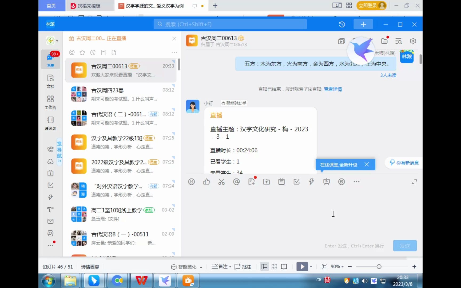
Task: Open the emoji picker in chat toolbar
Action: pos(191,182)
